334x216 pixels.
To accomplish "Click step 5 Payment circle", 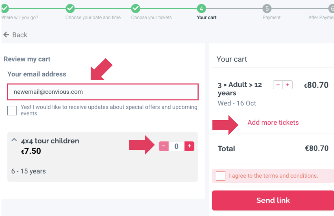I will point(267,9).
